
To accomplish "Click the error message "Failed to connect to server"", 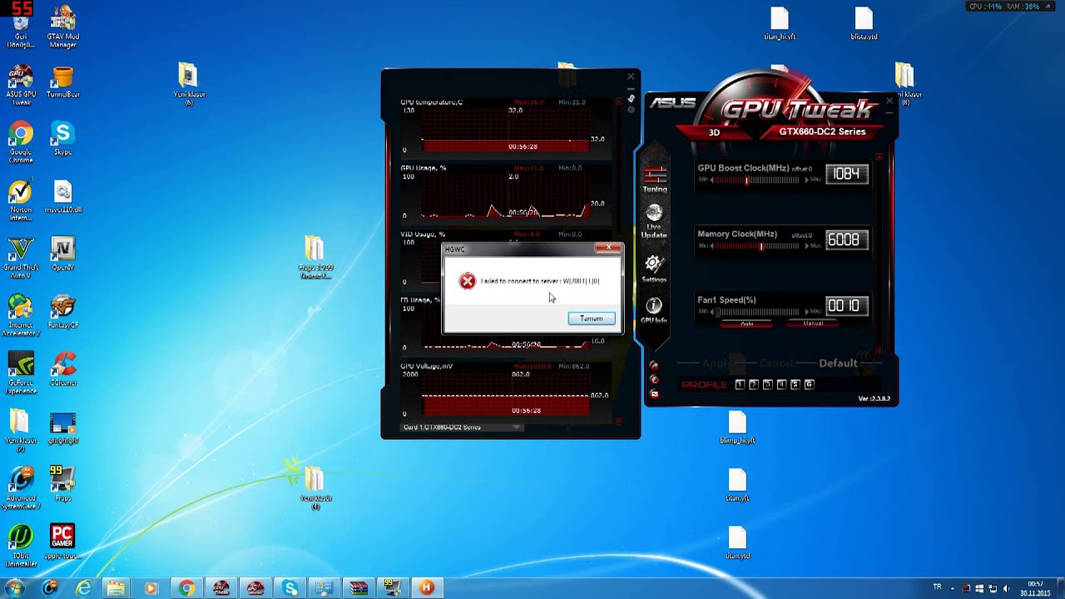I will coord(540,281).
